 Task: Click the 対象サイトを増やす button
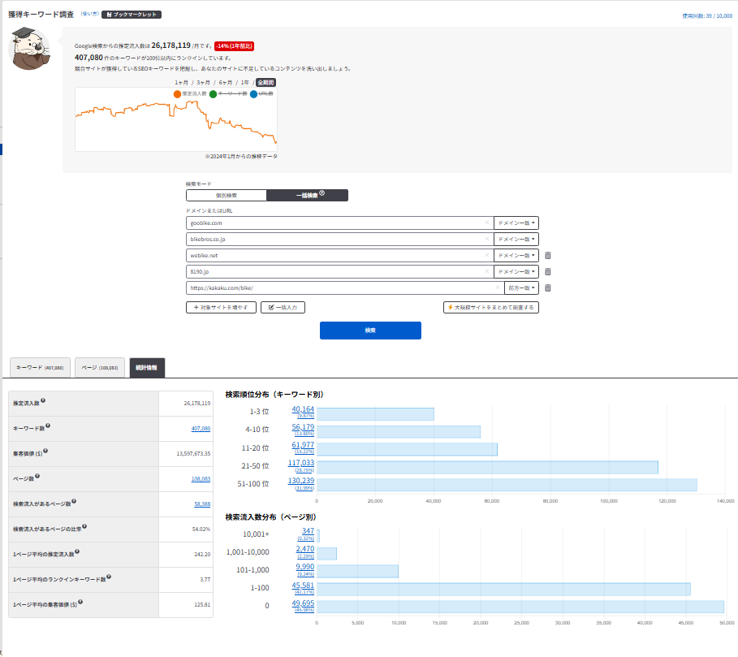(x=222, y=308)
